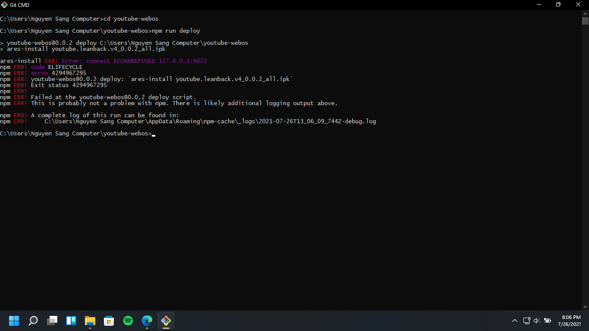
Task: Click the "ECONNREFUSED" error word
Action: click(135, 61)
